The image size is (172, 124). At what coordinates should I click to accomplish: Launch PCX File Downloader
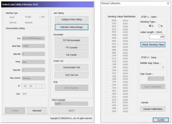coord(72,40)
